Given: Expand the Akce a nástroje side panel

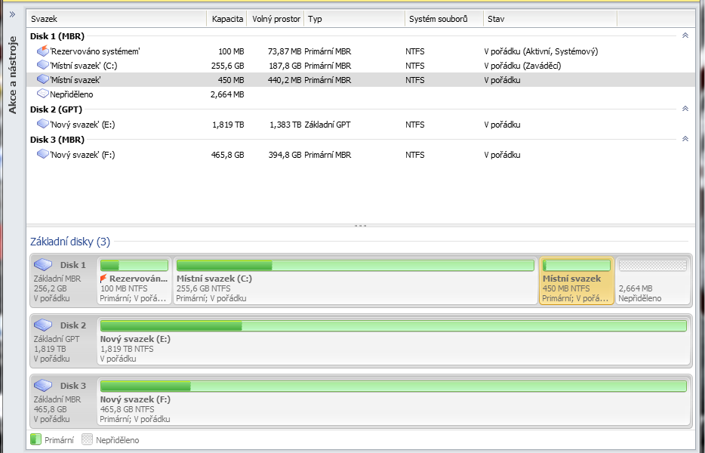Looking at the screenshot, I should coord(12,14).
